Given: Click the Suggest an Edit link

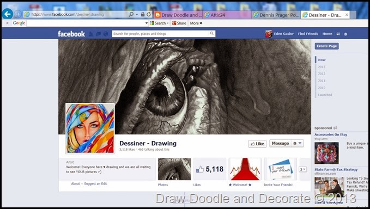Looking at the screenshot, I should pyautogui.click(x=95, y=183).
